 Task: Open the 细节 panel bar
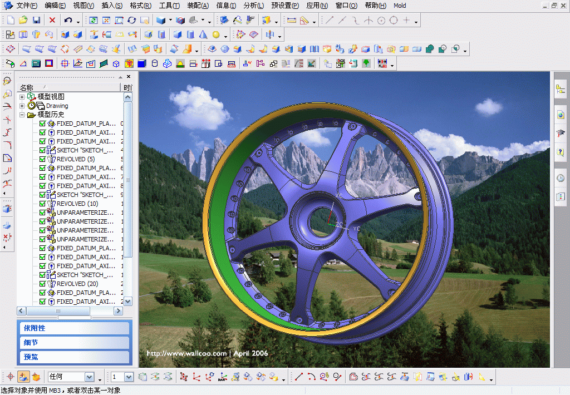click(74, 343)
